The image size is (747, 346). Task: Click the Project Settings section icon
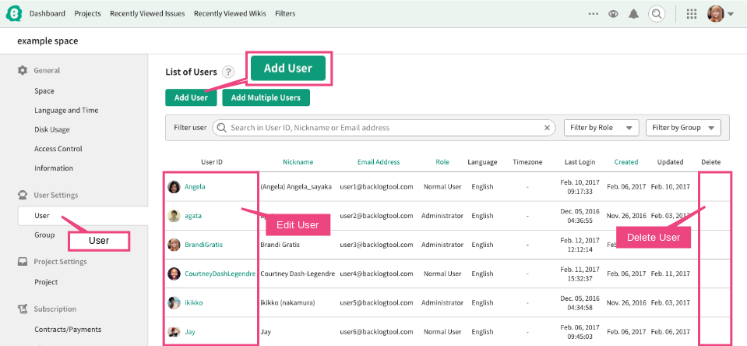pos(23,262)
